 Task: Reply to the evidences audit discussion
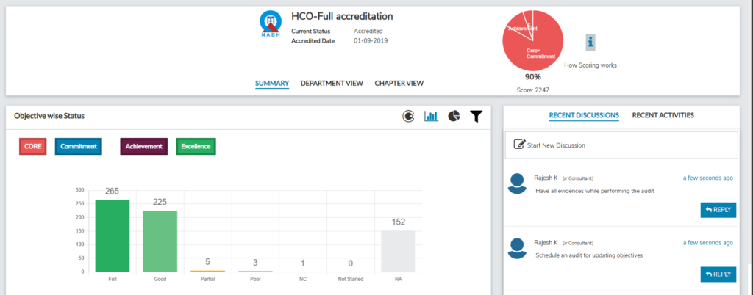click(718, 210)
